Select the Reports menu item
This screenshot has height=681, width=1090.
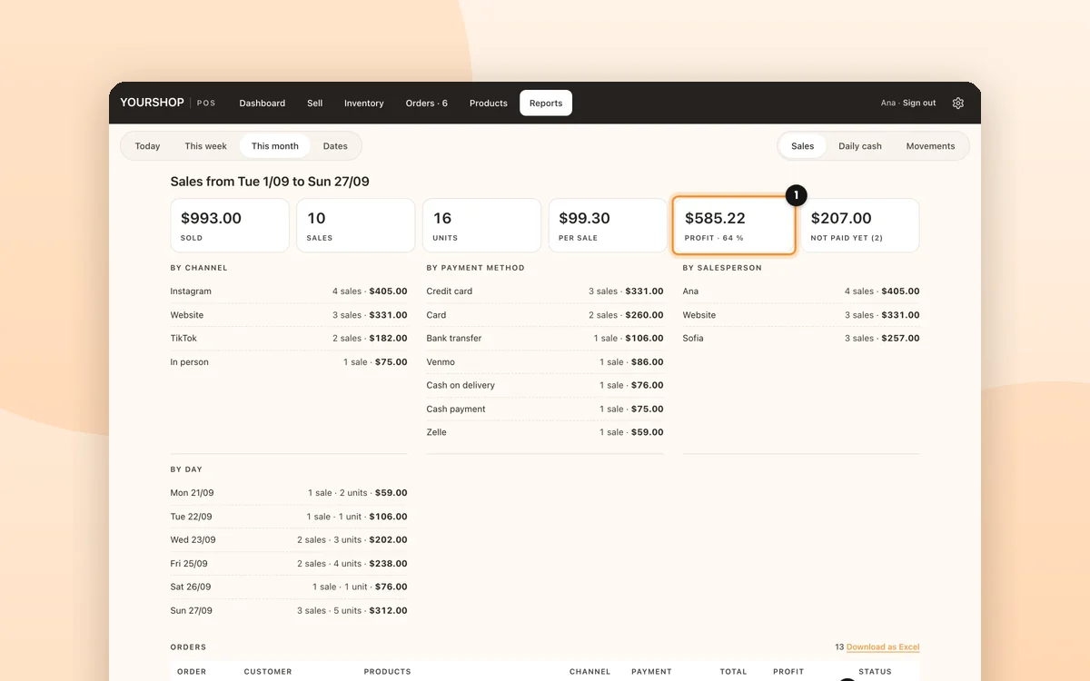click(x=546, y=104)
